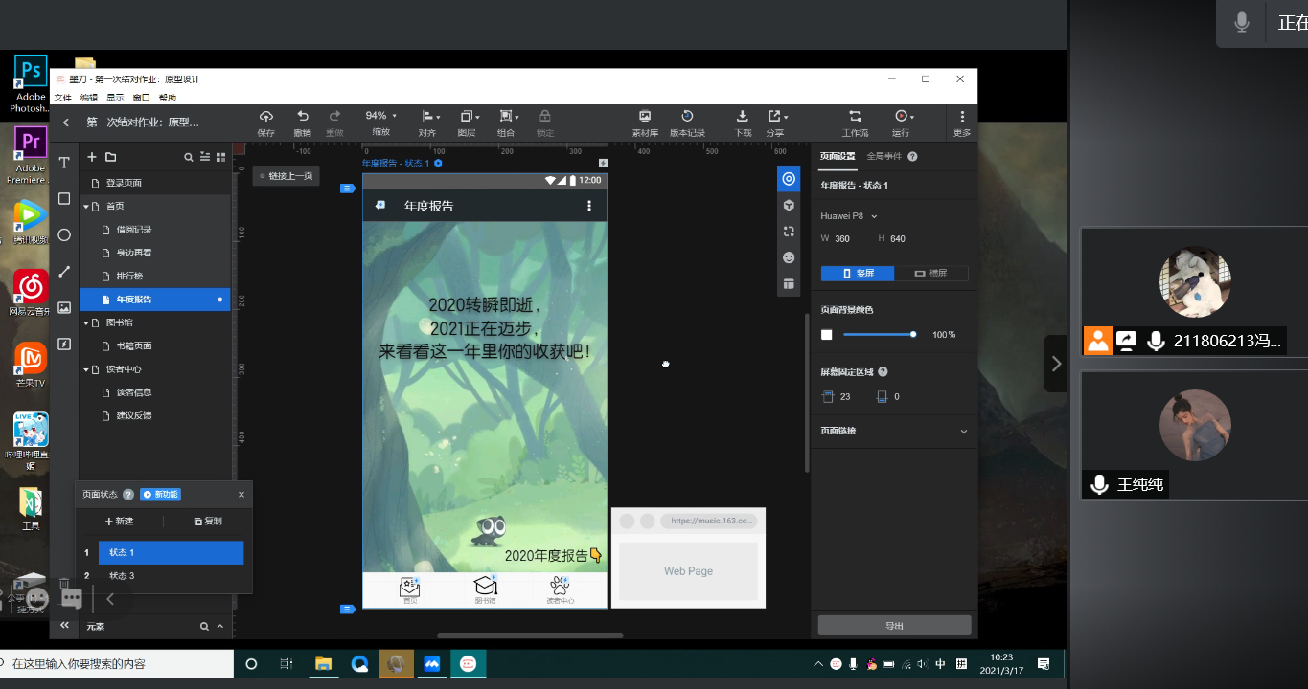Viewport: 1308px width, 689px height.
Task: Click the canvas horizontal scrollbar
Action: [530, 635]
